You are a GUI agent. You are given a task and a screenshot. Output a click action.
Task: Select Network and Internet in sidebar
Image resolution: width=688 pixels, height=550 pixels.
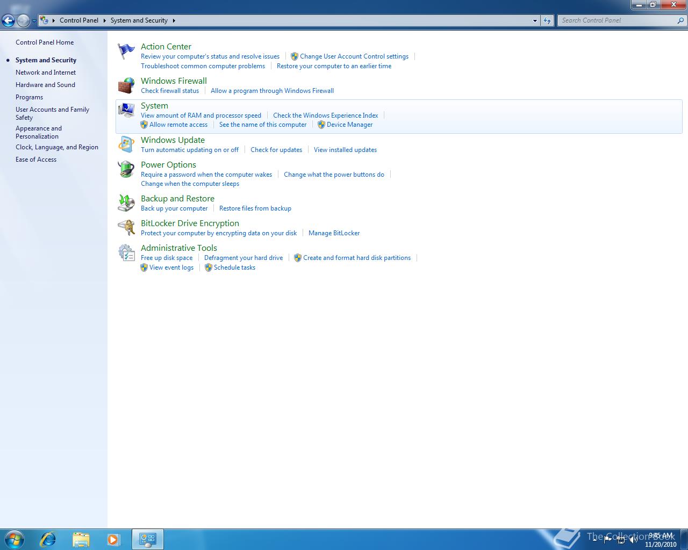46,73
